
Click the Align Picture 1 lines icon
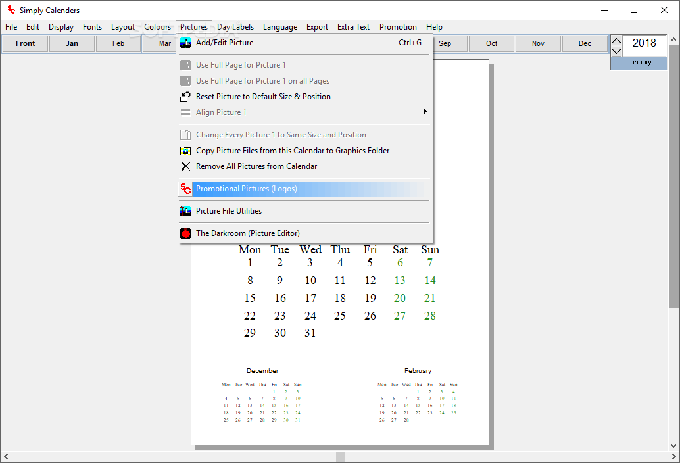(x=185, y=112)
